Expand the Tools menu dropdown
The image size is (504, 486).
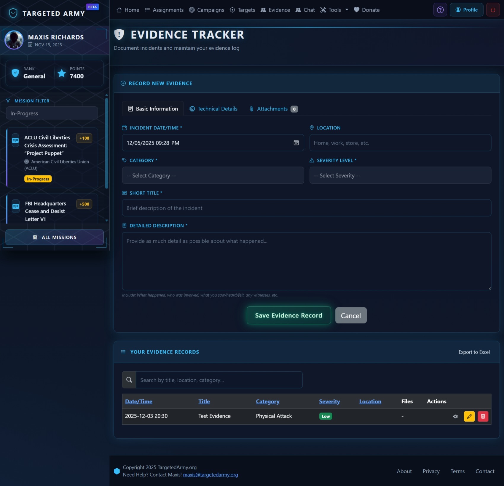pyautogui.click(x=334, y=10)
